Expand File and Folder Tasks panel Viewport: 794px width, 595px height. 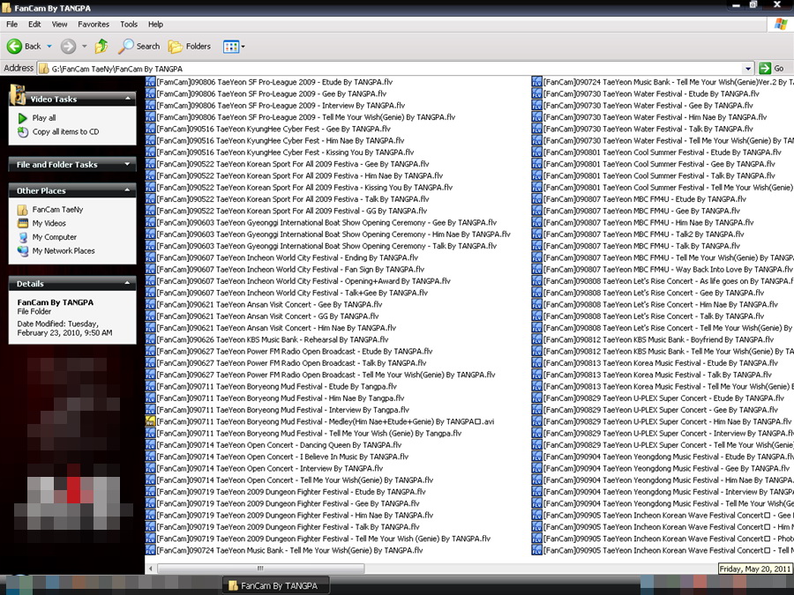pyautogui.click(x=128, y=165)
